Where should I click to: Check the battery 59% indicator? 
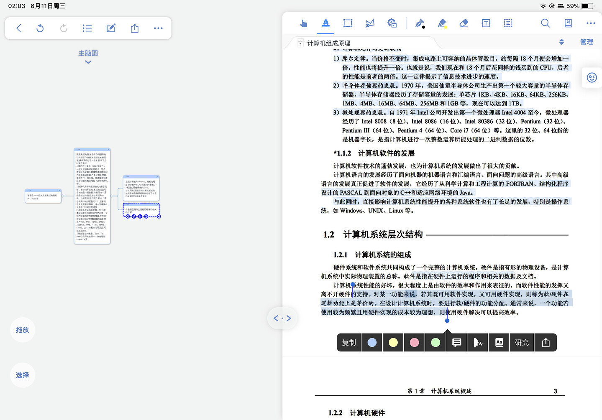(x=580, y=6)
